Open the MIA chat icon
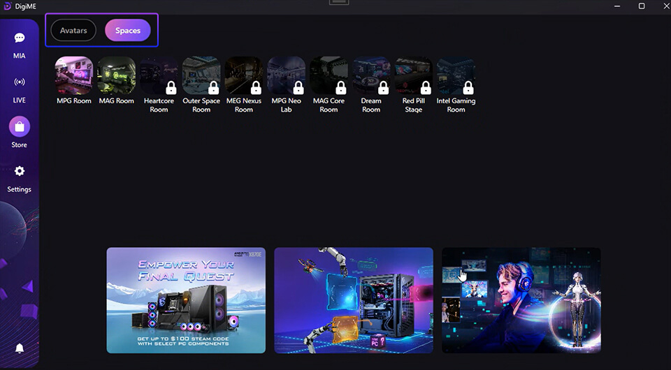671x370 pixels. coord(20,38)
